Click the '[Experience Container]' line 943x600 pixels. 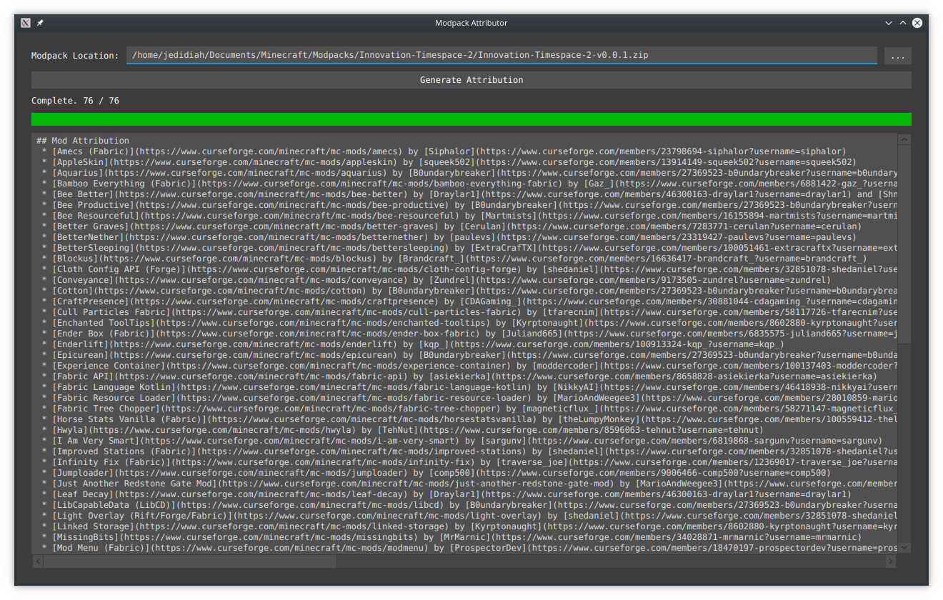tap(469, 366)
